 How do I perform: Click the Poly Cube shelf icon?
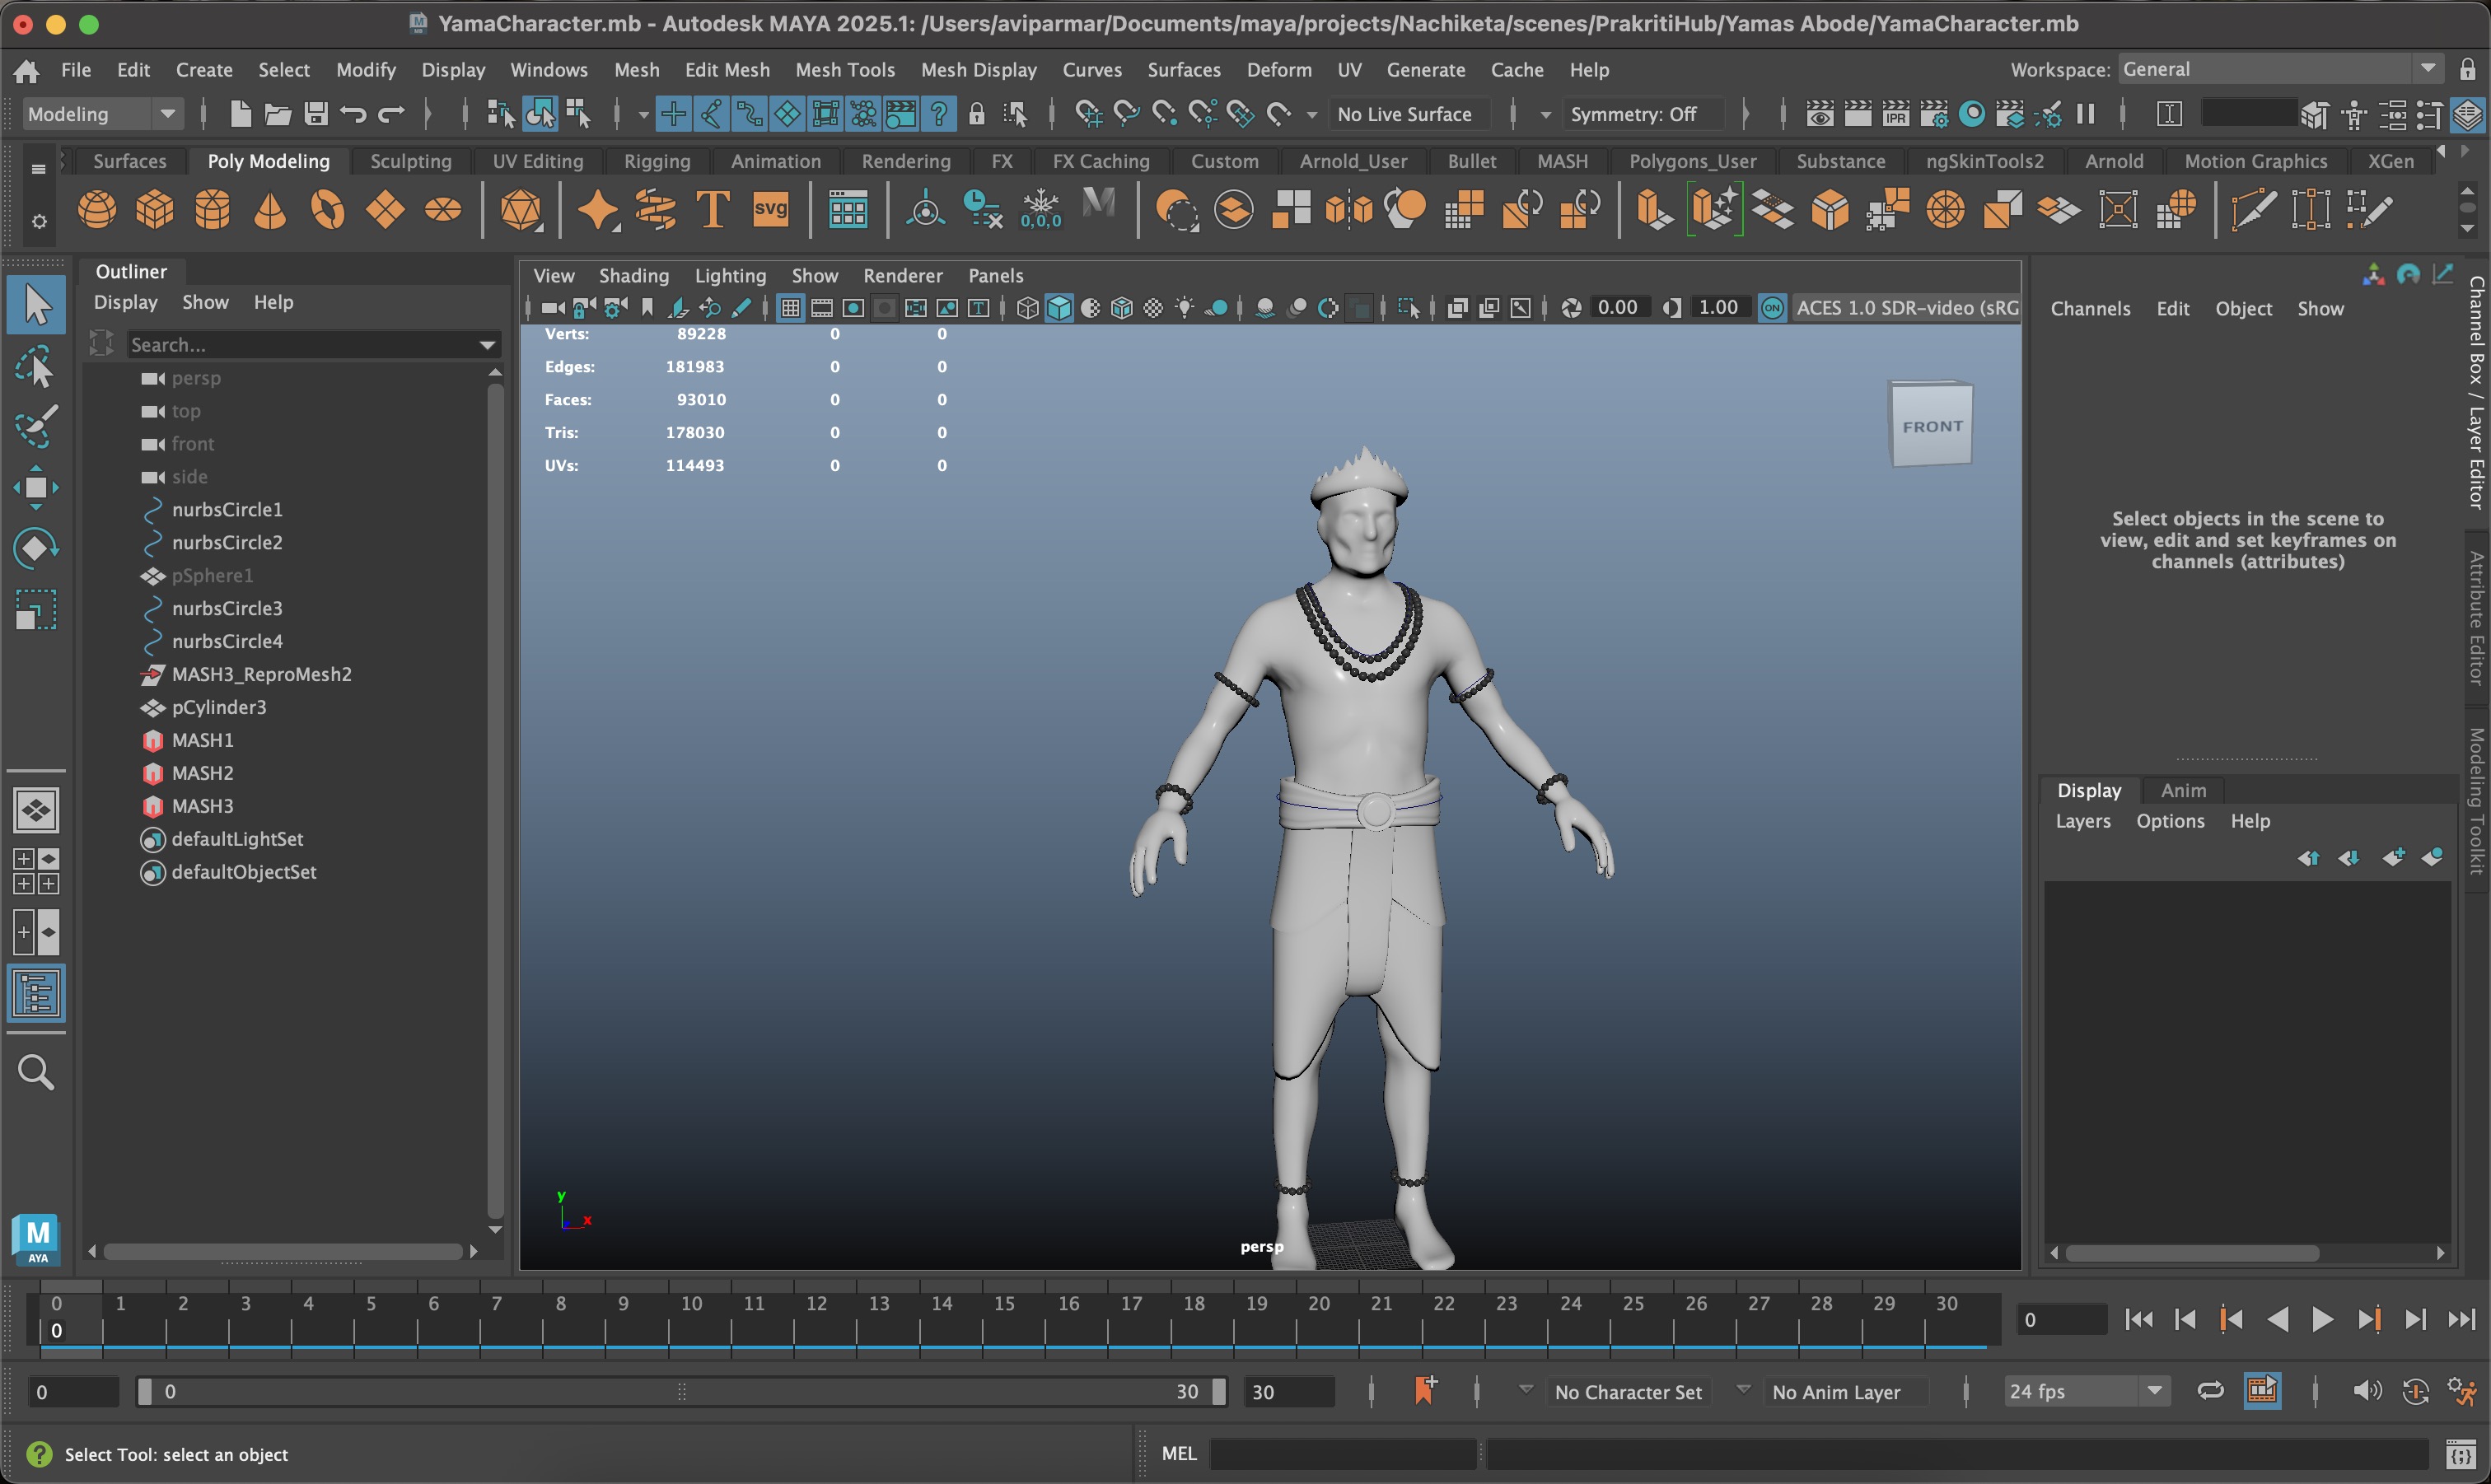155,211
